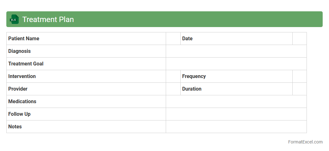Click the empty Notes value field
329x151 pixels.
click(x=236, y=127)
